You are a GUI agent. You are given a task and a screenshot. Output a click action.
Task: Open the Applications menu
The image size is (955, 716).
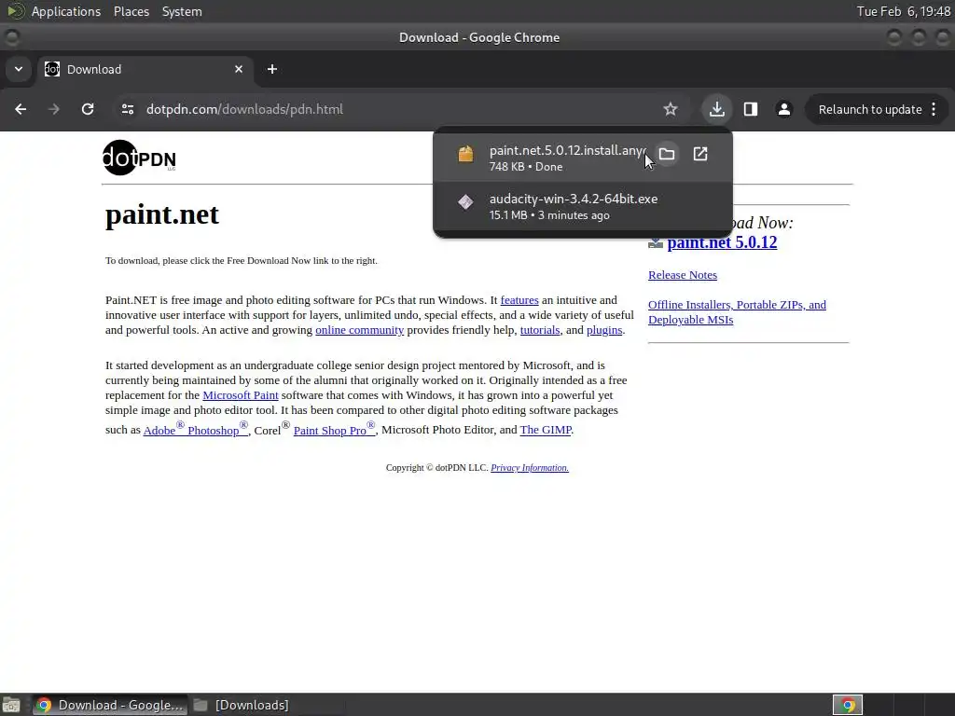[x=66, y=11]
